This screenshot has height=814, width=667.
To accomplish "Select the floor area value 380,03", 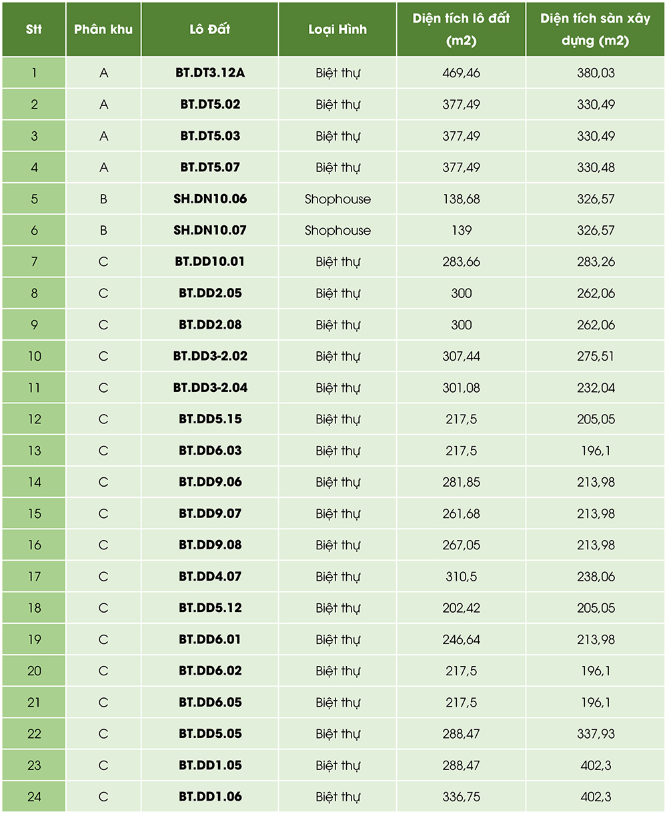I will (596, 73).
